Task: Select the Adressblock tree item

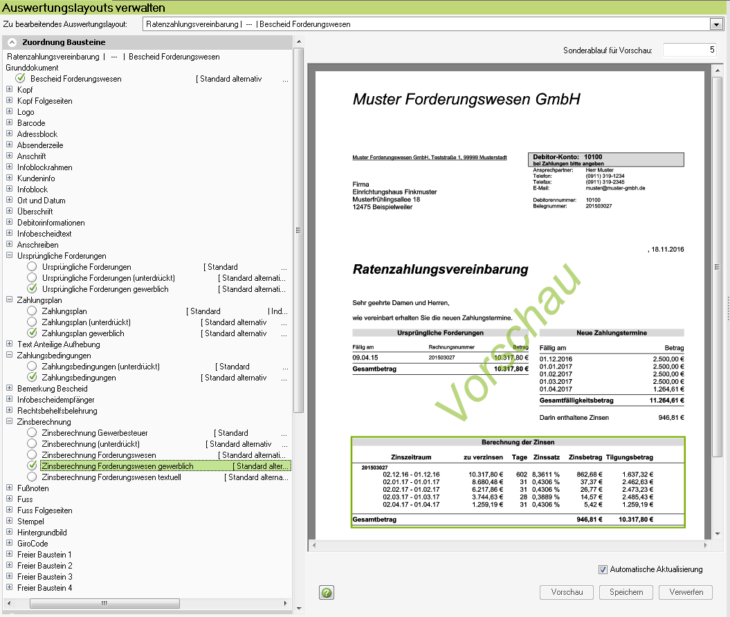Action: 37,134
